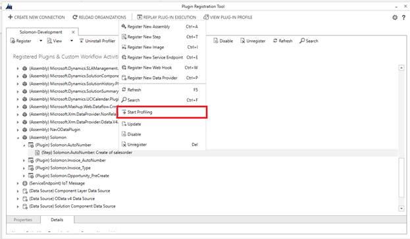Click the Disable toolbar icon

[216, 41]
